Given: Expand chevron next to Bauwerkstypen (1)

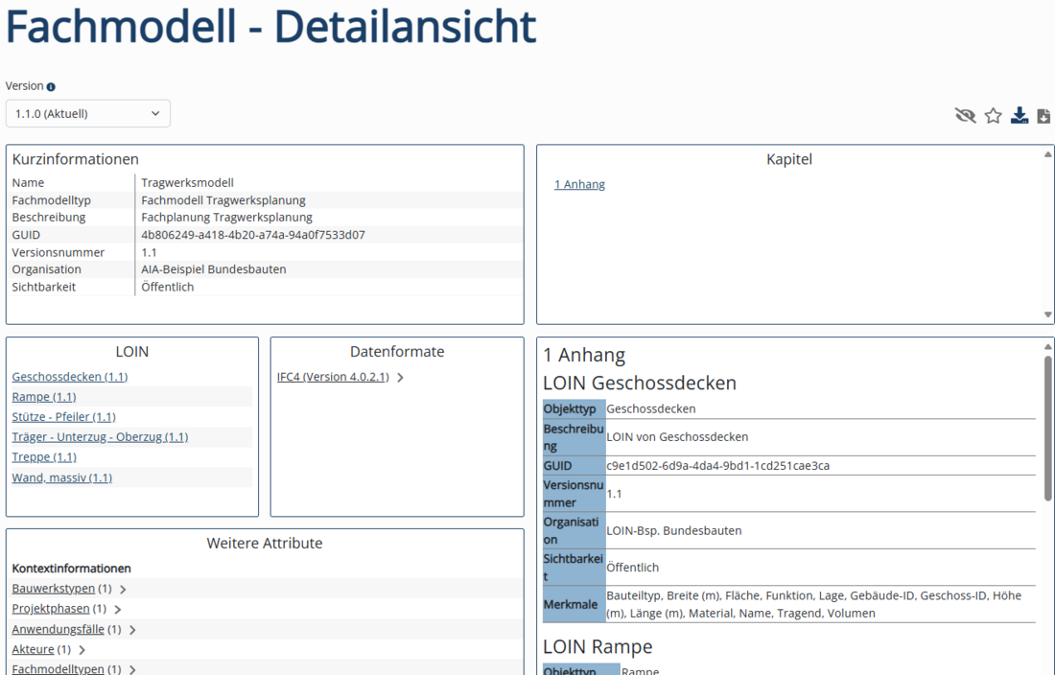Looking at the screenshot, I should pos(123,589).
